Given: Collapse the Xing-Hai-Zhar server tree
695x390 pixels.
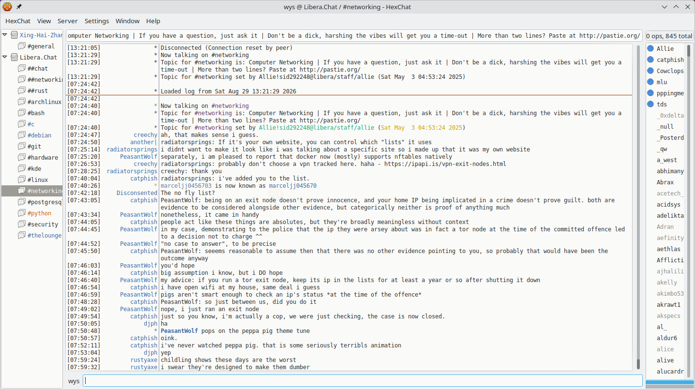Looking at the screenshot, I should (5, 35).
